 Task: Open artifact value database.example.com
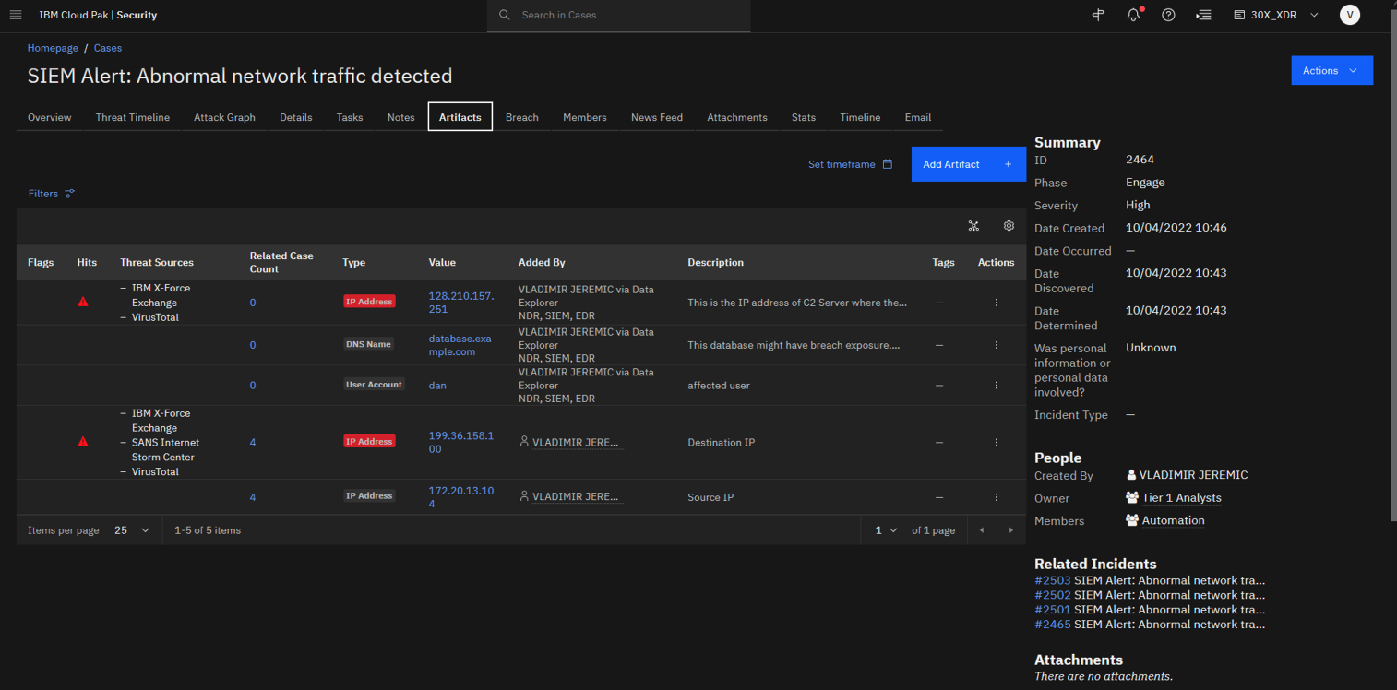460,345
